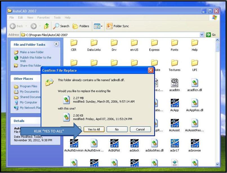Close the Confirm File Replace dialog
Screen dimensions: 227x173
(151, 70)
